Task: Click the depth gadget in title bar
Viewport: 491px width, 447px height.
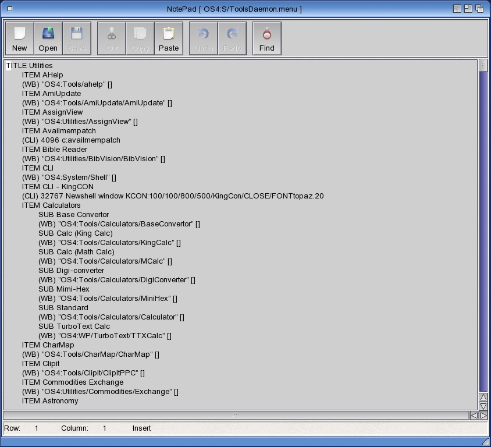Action: coord(479,9)
